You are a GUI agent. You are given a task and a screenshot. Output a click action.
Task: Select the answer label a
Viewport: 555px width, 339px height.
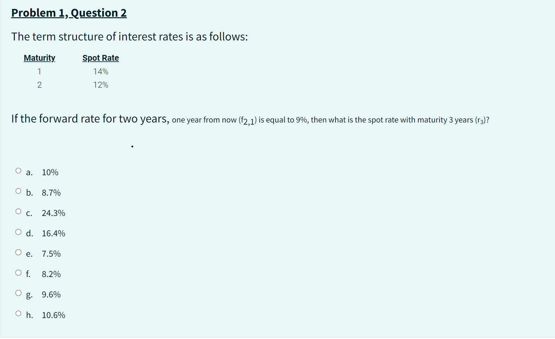(x=29, y=172)
